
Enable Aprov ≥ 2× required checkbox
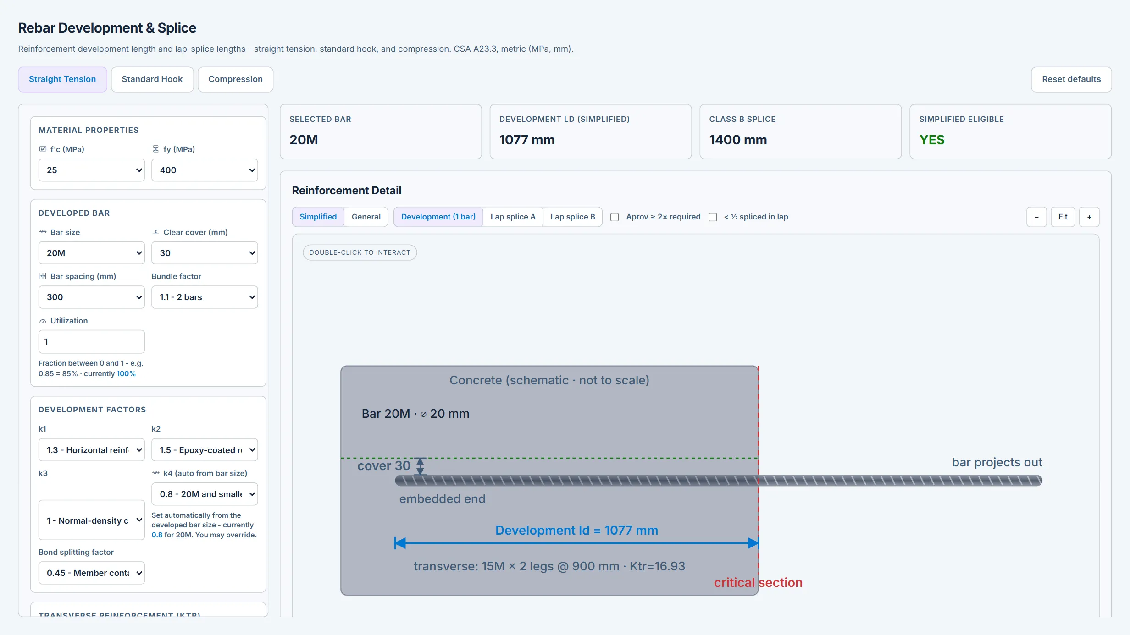coord(615,217)
